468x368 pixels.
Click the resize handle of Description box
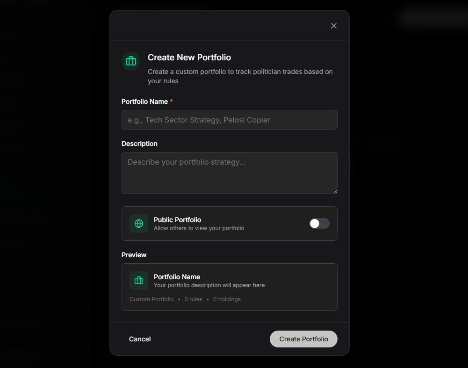click(334, 191)
